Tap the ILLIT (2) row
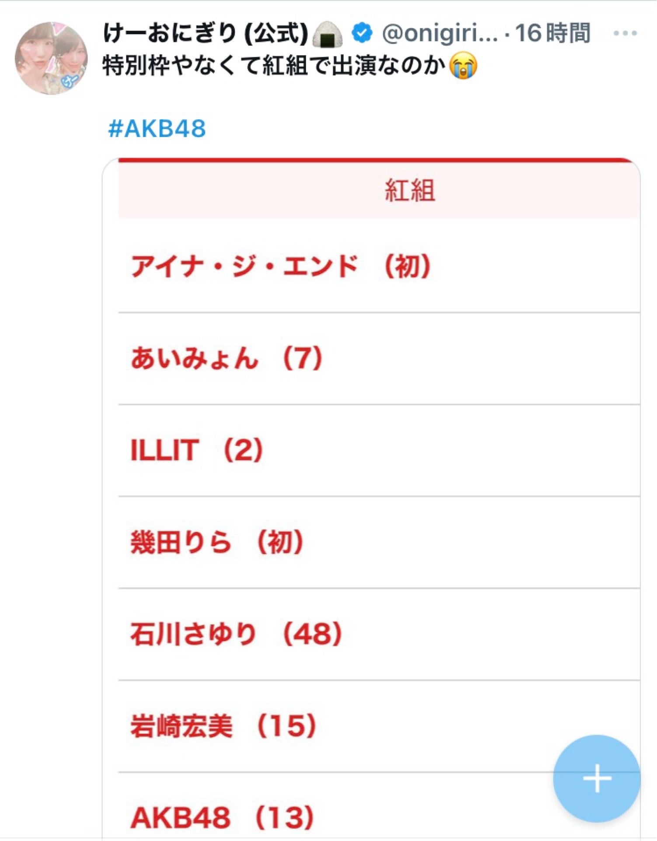Screen dimensions: 657x841 pos(196,450)
